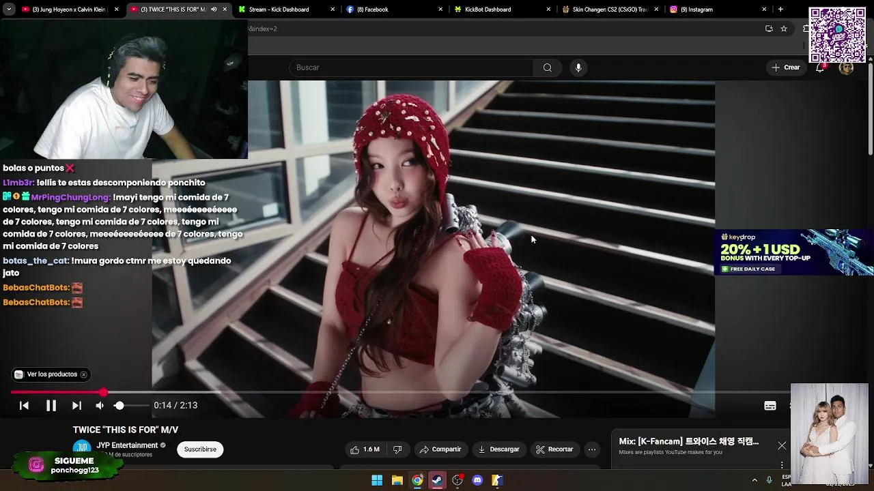This screenshot has height=491, width=874.
Task: Open Counter-Strike 2 from the taskbar
Action: click(x=497, y=480)
